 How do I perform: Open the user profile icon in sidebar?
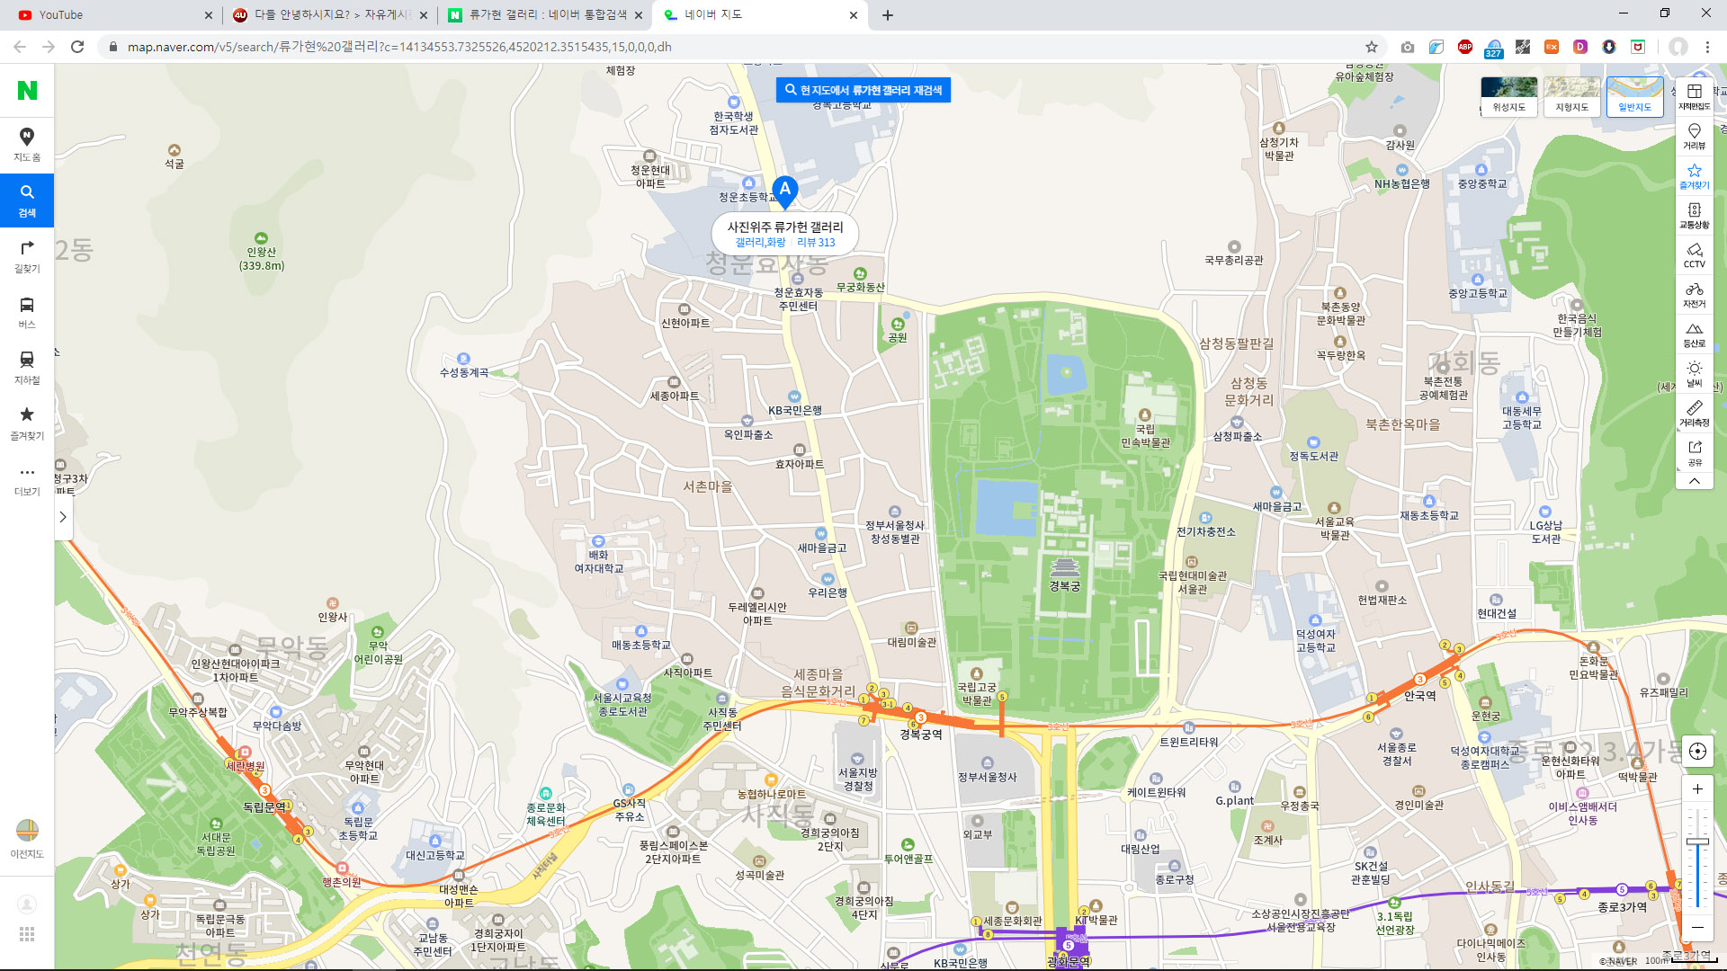(x=27, y=904)
